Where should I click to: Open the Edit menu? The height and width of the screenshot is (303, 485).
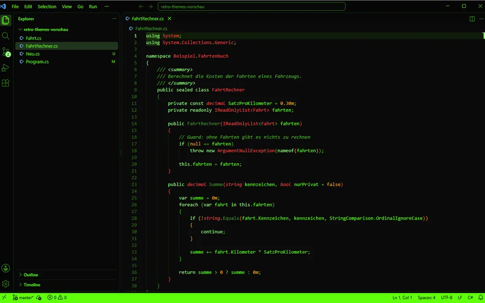28,7
